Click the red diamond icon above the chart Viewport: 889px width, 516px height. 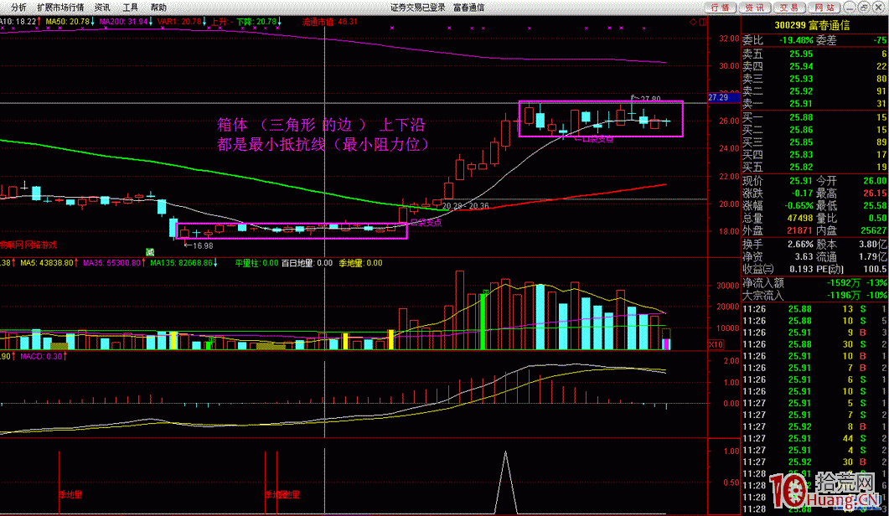click(x=693, y=22)
